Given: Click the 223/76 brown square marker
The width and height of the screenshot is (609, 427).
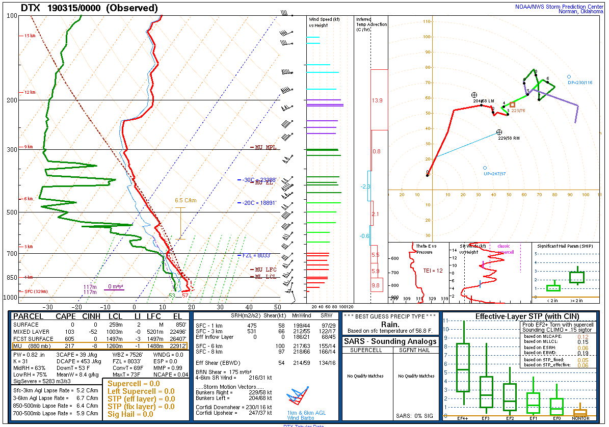Looking at the screenshot, I should pos(512,104).
